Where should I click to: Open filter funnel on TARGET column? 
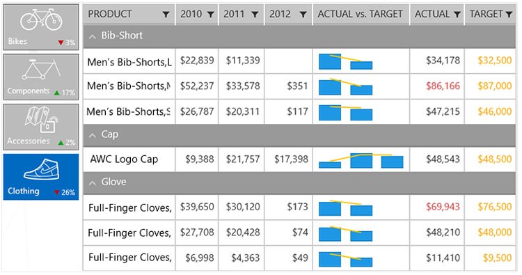[x=509, y=15]
